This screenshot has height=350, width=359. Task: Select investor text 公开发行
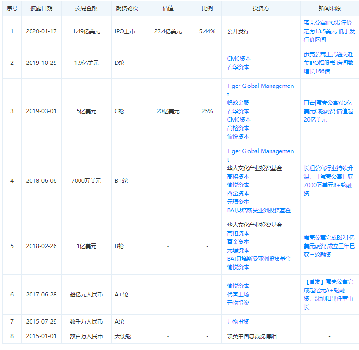pyautogui.click(x=238, y=31)
